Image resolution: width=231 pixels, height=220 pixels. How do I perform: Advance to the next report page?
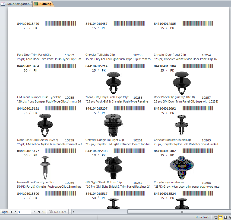pyautogui.click(x=34, y=212)
